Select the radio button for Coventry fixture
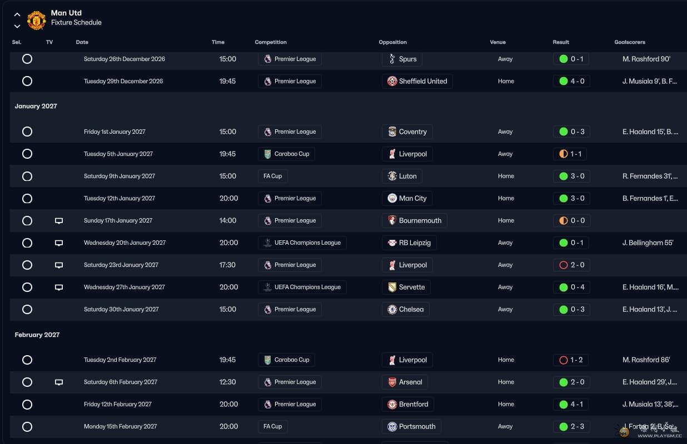The height and width of the screenshot is (444, 687). pyautogui.click(x=27, y=132)
